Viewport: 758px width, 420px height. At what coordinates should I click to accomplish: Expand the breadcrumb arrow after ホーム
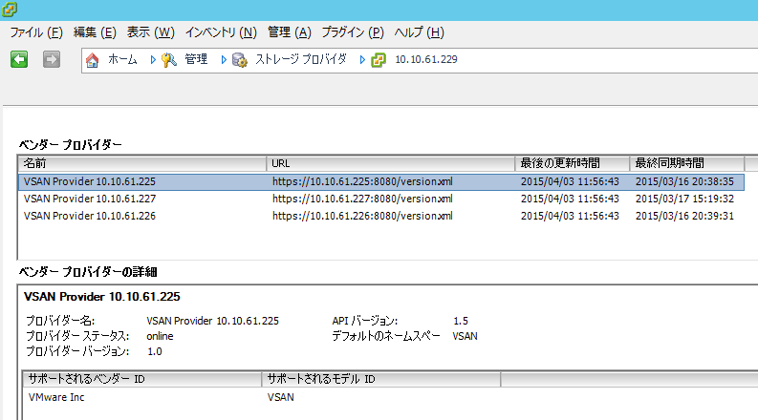point(153,60)
